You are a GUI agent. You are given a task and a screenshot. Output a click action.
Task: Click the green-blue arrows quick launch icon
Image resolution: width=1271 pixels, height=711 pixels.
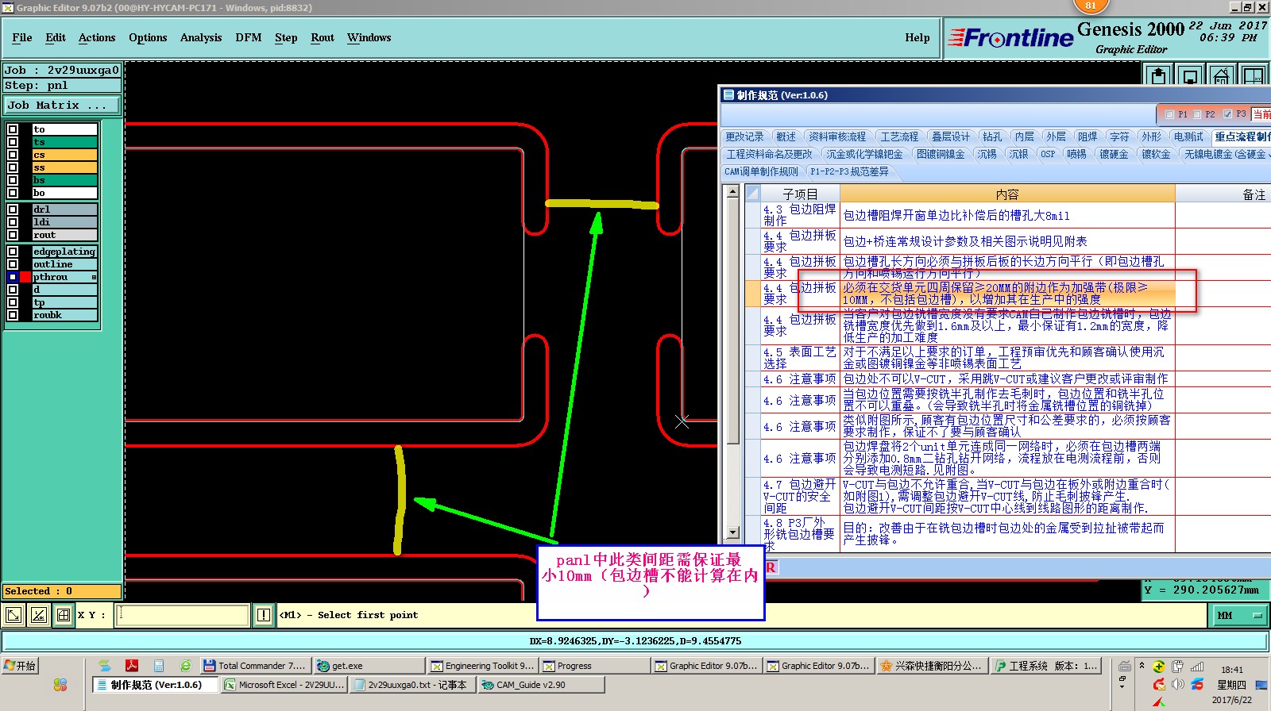tap(105, 666)
